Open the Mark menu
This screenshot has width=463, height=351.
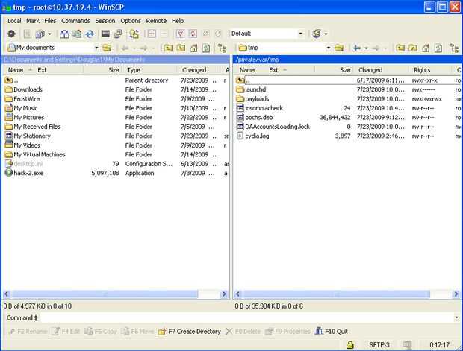pos(33,21)
